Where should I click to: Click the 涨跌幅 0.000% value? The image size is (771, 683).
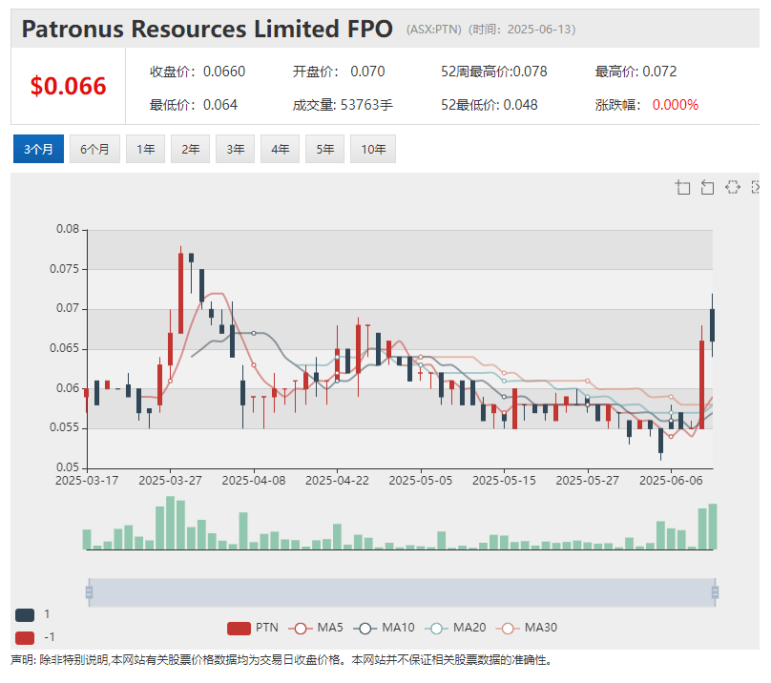point(676,105)
